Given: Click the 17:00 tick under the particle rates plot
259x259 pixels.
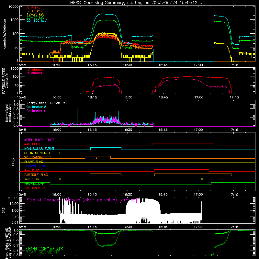Looking at the screenshot, I should tap(199, 97).
